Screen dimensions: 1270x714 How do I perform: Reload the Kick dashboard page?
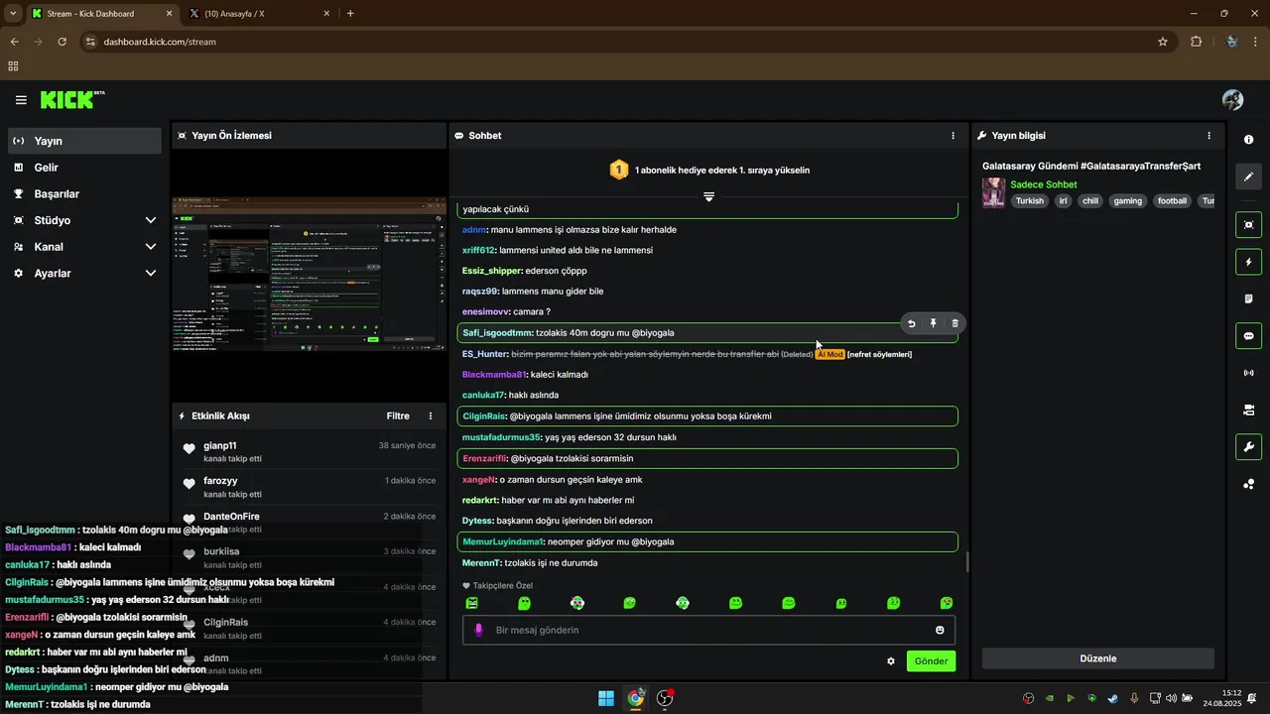coord(63,42)
